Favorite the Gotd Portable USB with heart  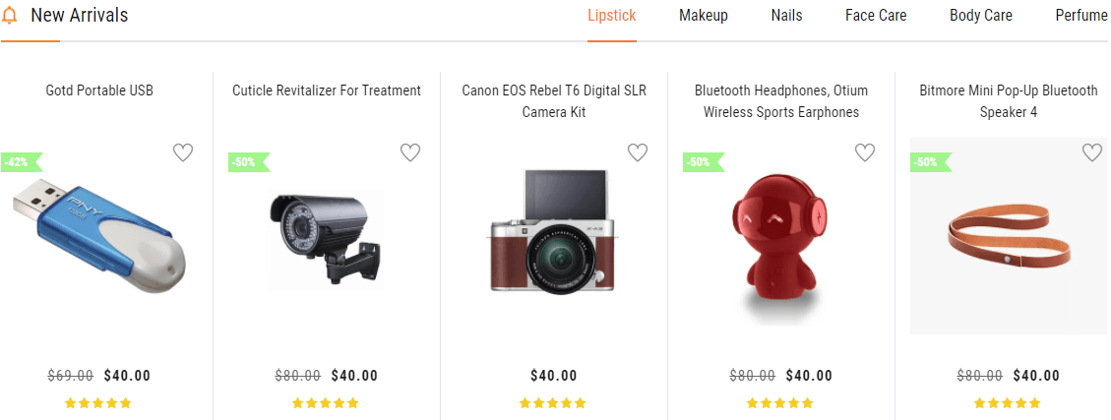click(x=183, y=152)
